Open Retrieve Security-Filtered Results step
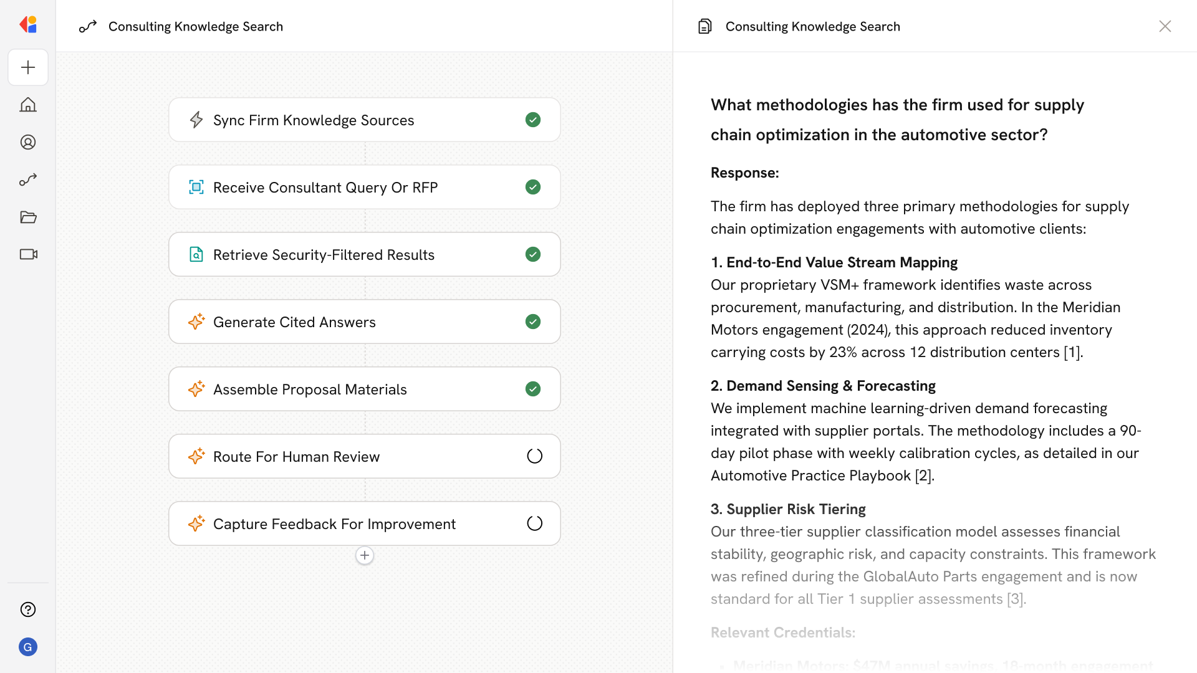This screenshot has height=673, width=1197. pyautogui.click(x=324, y=254)
